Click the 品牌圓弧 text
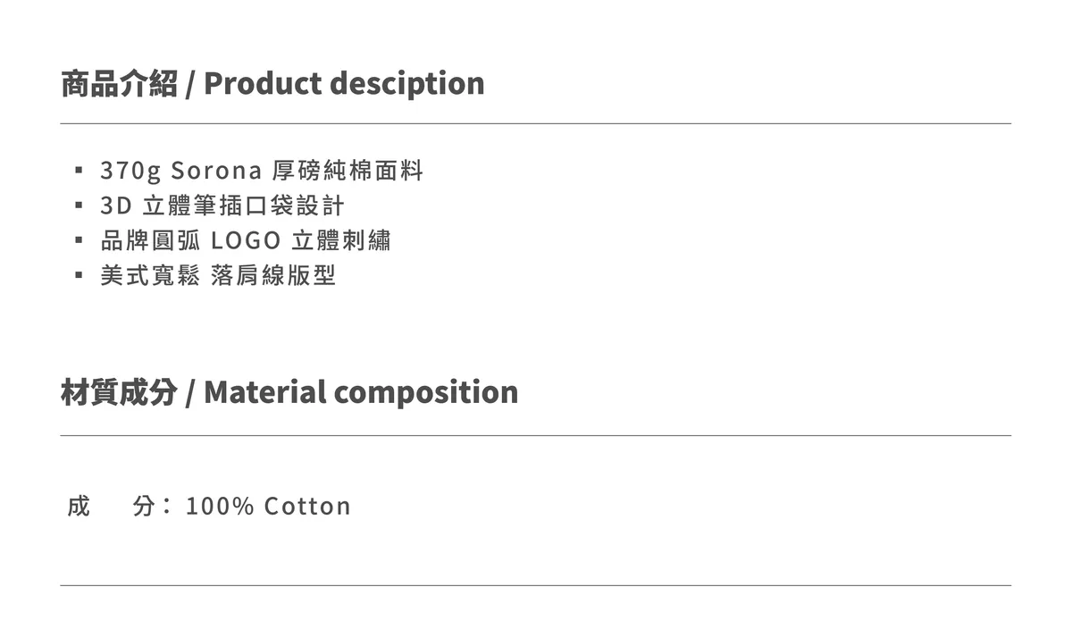 (149, 240)
